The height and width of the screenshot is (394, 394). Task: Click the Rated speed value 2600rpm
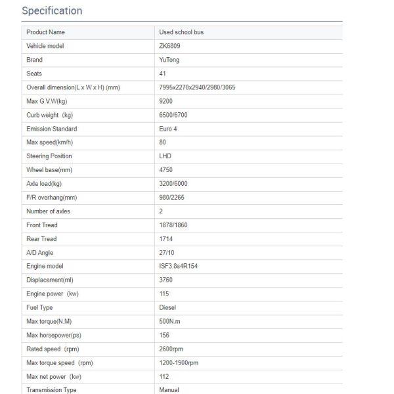(x=172, y=349)
